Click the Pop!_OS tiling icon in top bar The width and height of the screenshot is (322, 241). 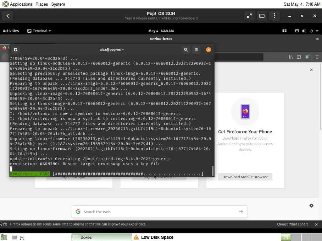[284, 31]
